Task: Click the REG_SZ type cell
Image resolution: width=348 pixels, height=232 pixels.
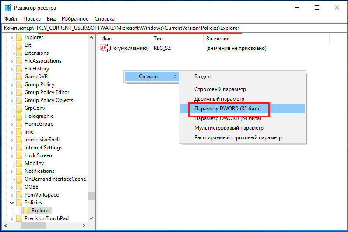Action: 162,48
